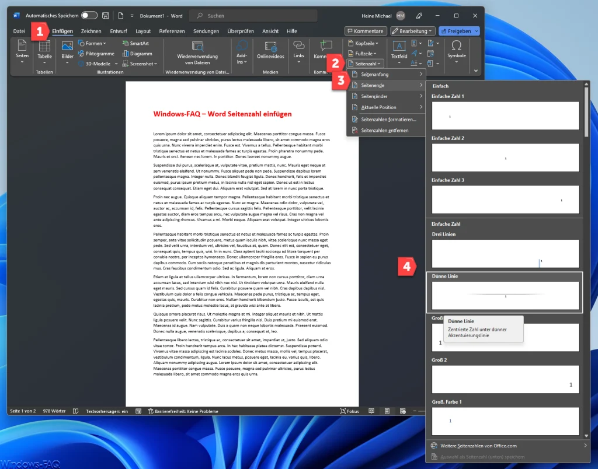Viewport: 598px width, 469px height.
Task: Select the Einfache Zahl 1 preview
Action: (x=505, y=116)
